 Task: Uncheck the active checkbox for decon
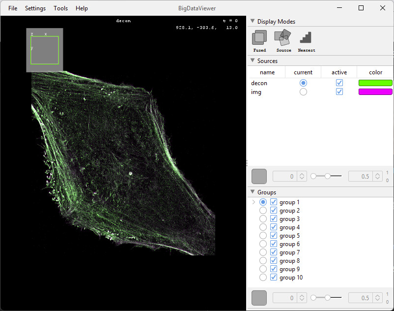tap(339, 83)
